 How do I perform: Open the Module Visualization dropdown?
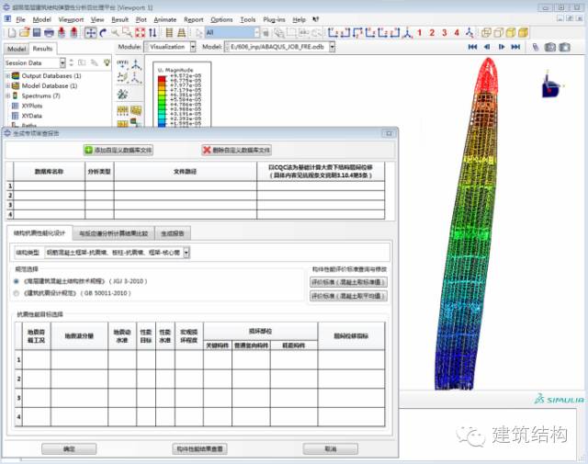[193, 47]
